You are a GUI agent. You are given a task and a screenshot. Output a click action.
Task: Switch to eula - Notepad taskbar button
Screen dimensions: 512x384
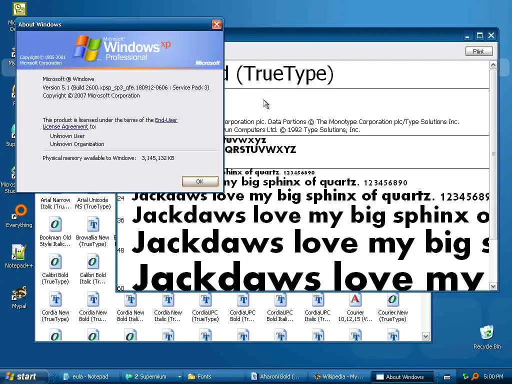(x=88, y=376)
